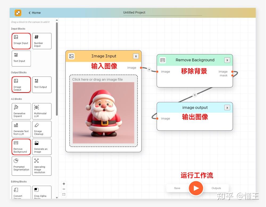
Task: Select the Text Output block
Action: click(x=41, y=85)
